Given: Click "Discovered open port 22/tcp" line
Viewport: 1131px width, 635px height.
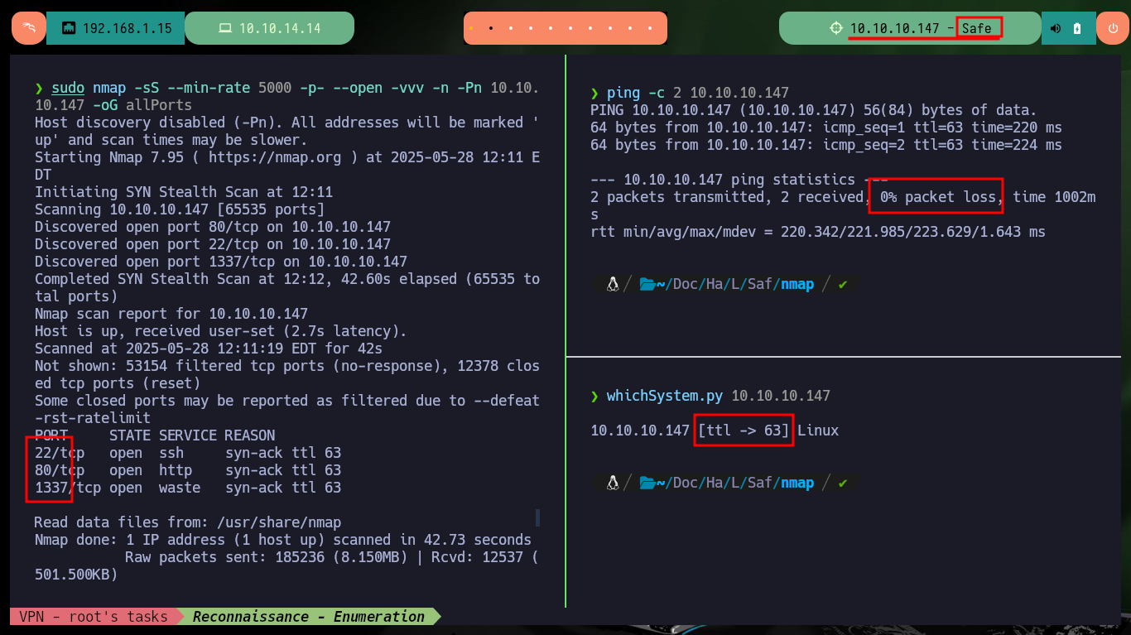Looking at the screenshot, I should tap(213, 244).
